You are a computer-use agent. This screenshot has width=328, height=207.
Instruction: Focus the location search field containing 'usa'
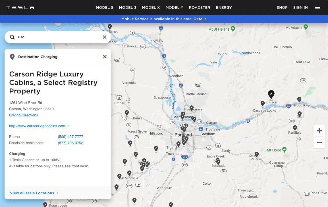tap(58, 37)
